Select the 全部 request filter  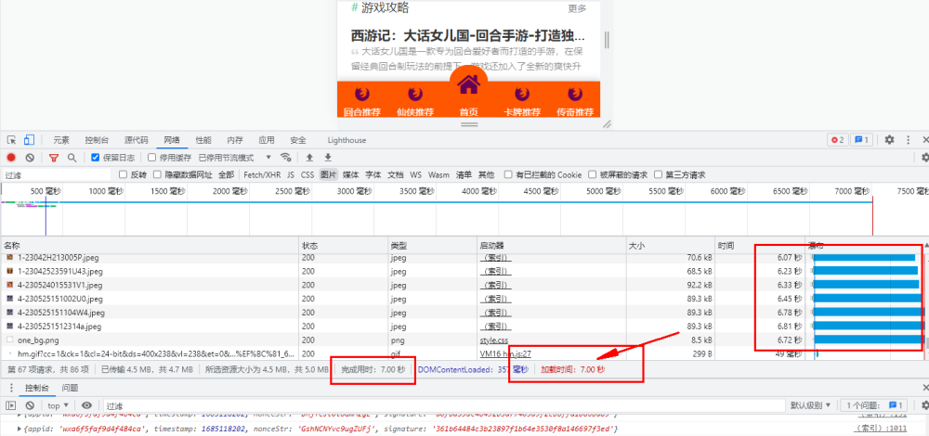[226, 174]
